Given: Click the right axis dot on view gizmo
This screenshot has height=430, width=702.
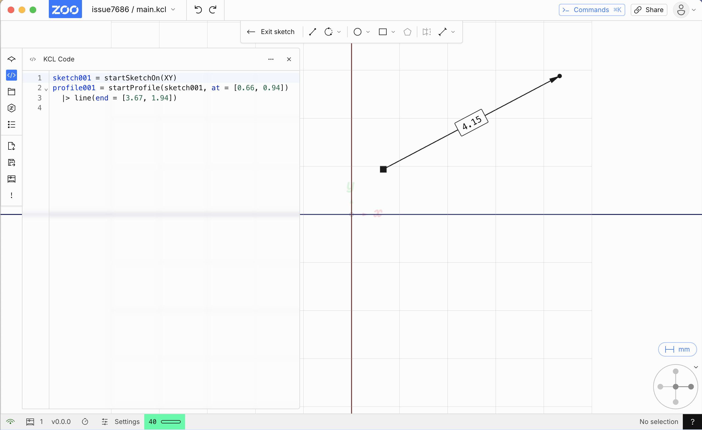Looking at the screenshot, I should pos(691,387).
